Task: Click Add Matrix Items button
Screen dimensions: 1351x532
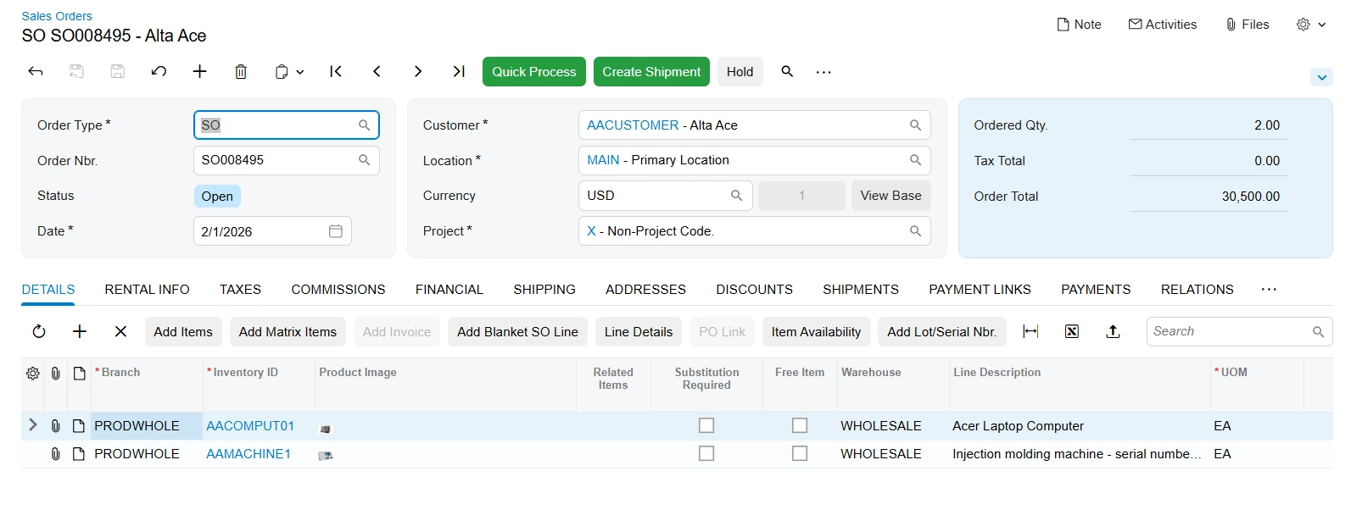Action: click(288, 332)
